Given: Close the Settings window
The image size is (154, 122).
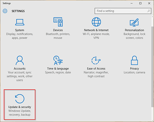Looking at the screenshot, I should tap(149, 3).
